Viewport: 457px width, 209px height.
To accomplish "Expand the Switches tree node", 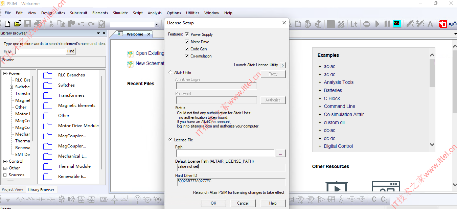I will 11,87.
